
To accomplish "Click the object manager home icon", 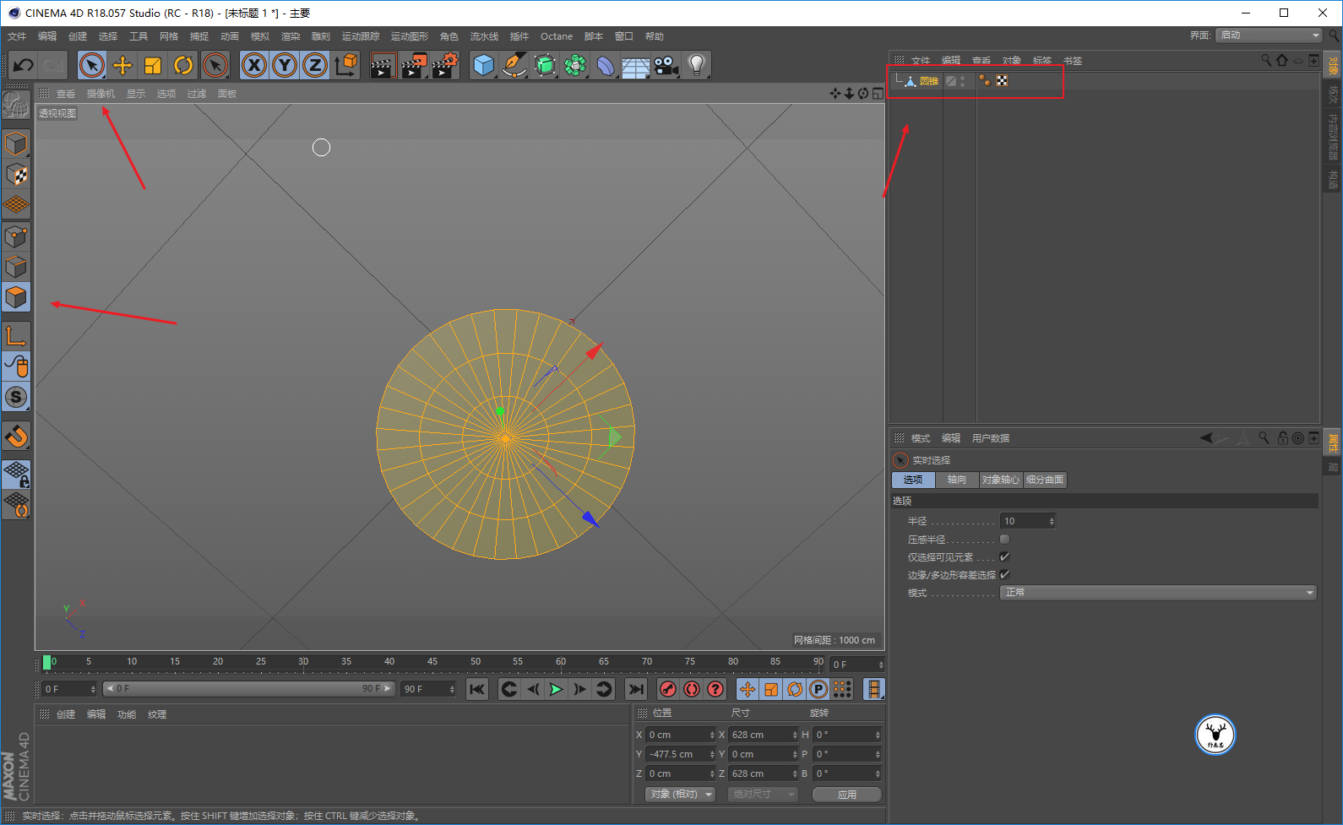I will 1282,60.
